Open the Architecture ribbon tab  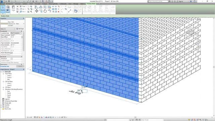[x=9, y=4]
